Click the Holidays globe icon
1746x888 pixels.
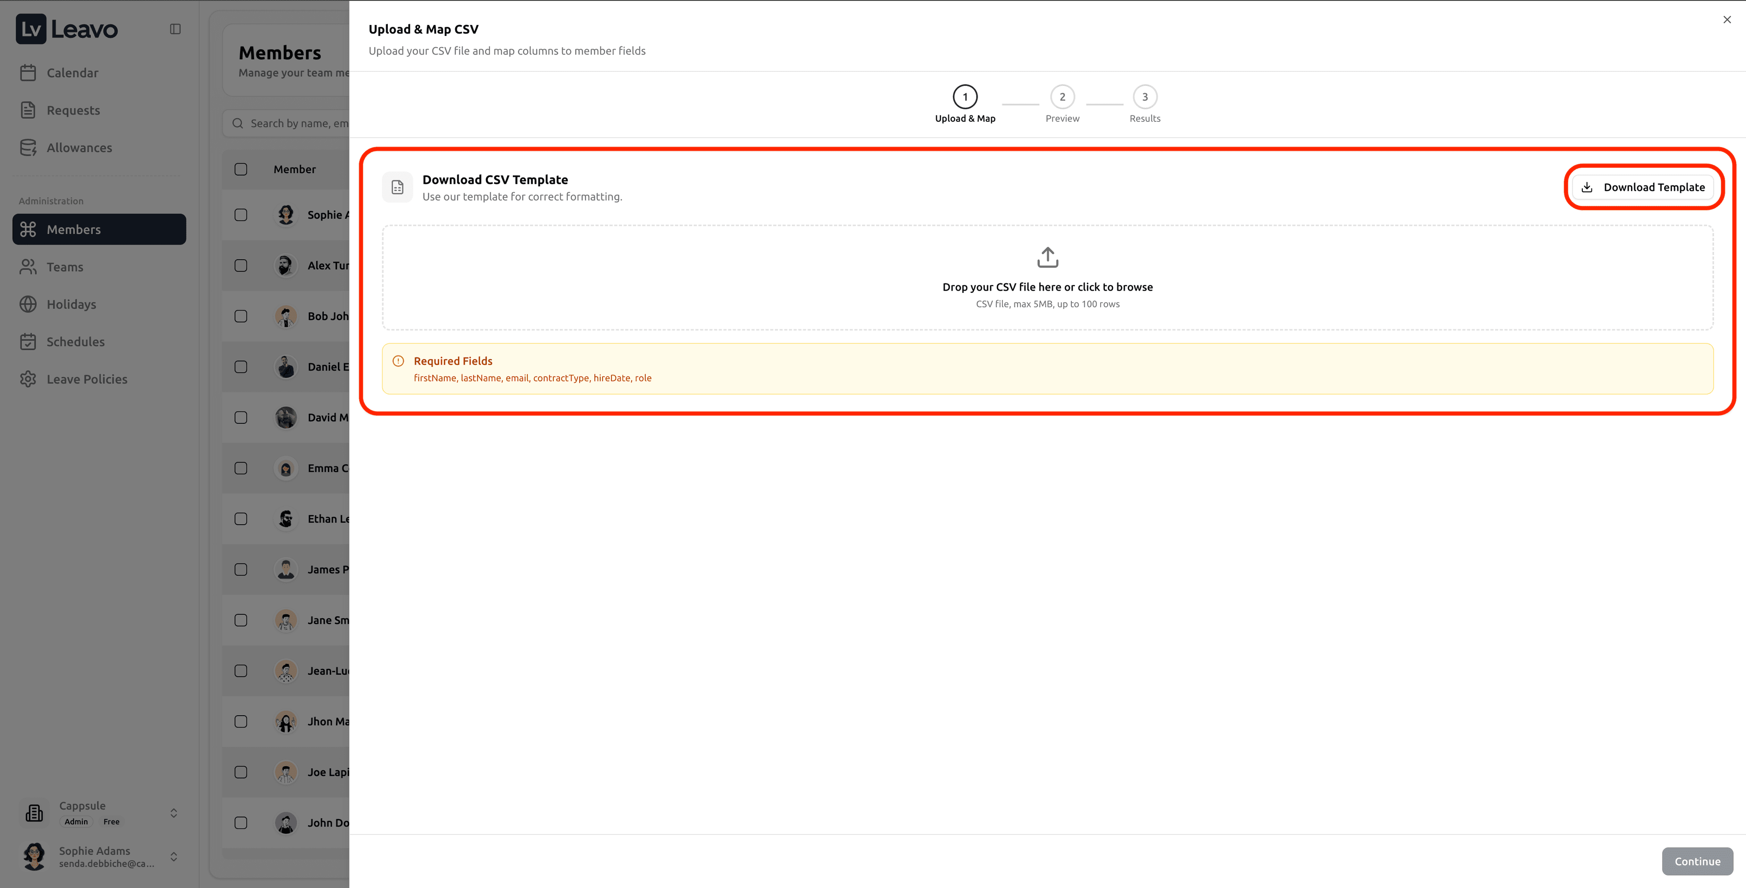click(x=28, y=304)
